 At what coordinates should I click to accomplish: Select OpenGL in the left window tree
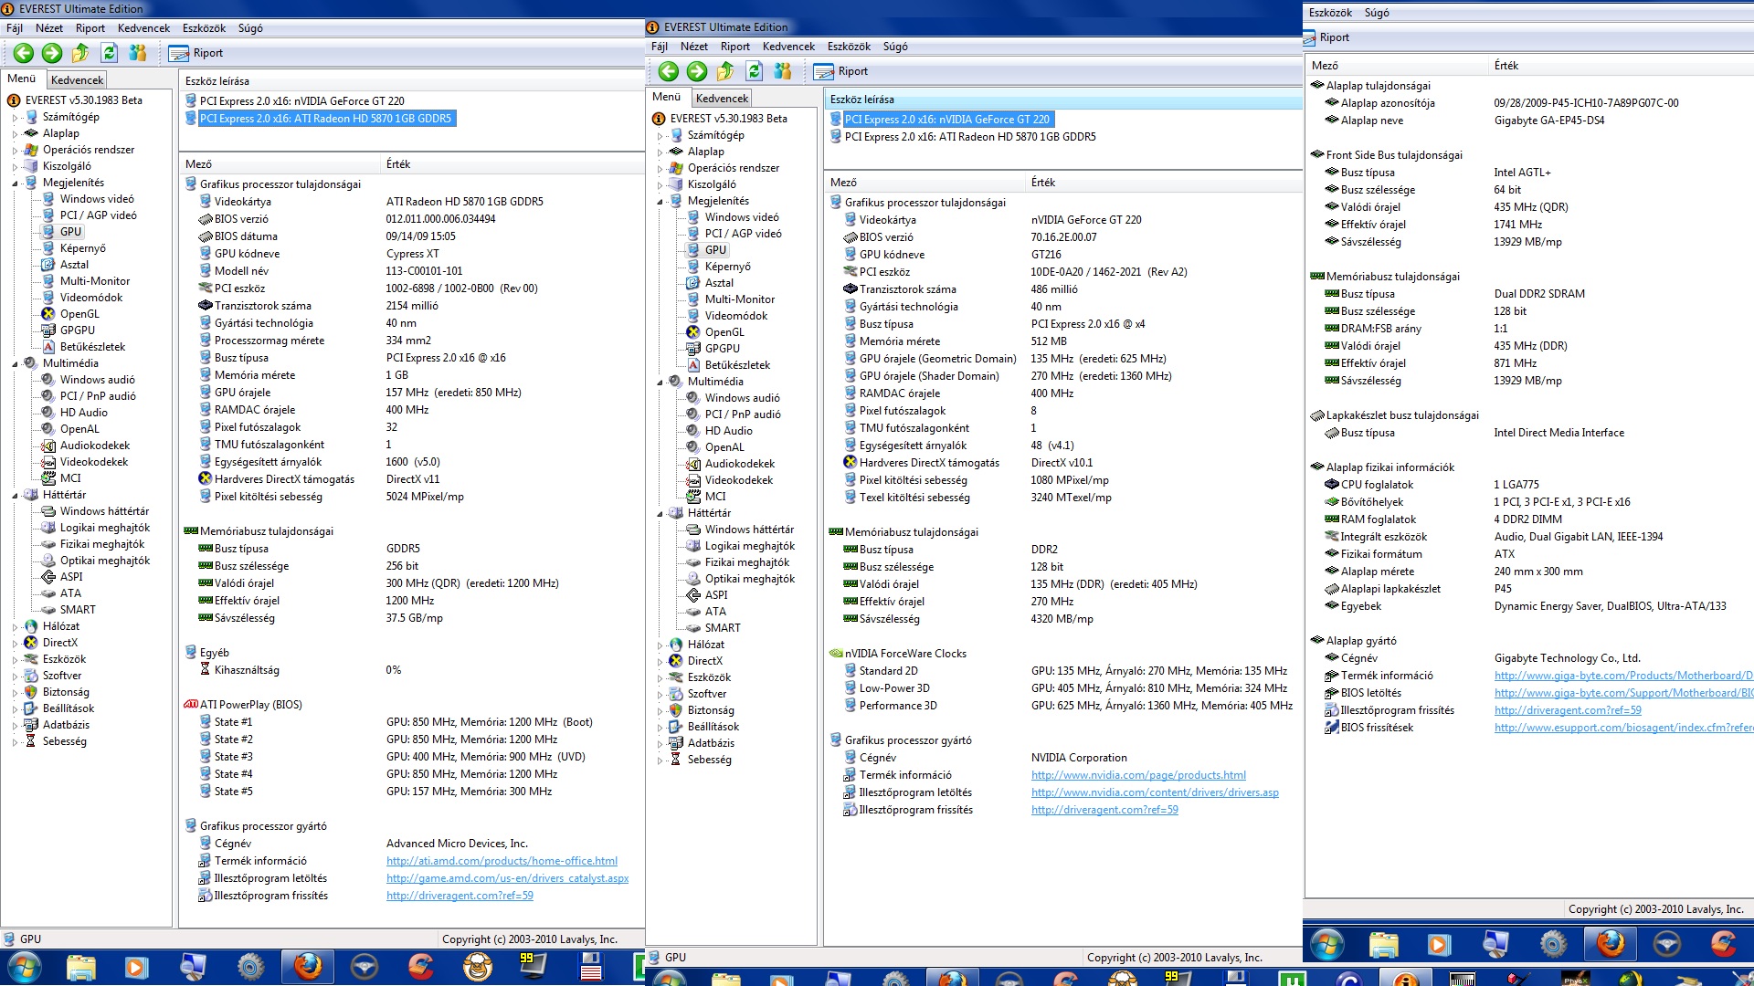(79, 314)
